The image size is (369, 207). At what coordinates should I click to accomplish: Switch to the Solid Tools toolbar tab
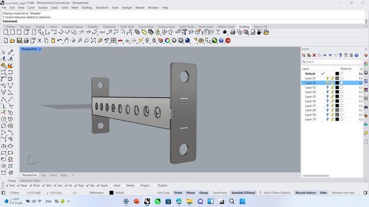tap(127, 27)
